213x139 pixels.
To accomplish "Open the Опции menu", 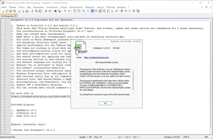I will click(x=64, y=7).
